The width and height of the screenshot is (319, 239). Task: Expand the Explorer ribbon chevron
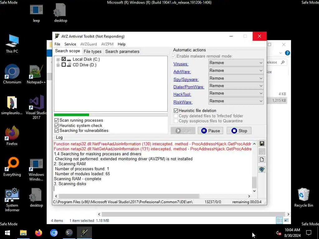click(281, 53)
